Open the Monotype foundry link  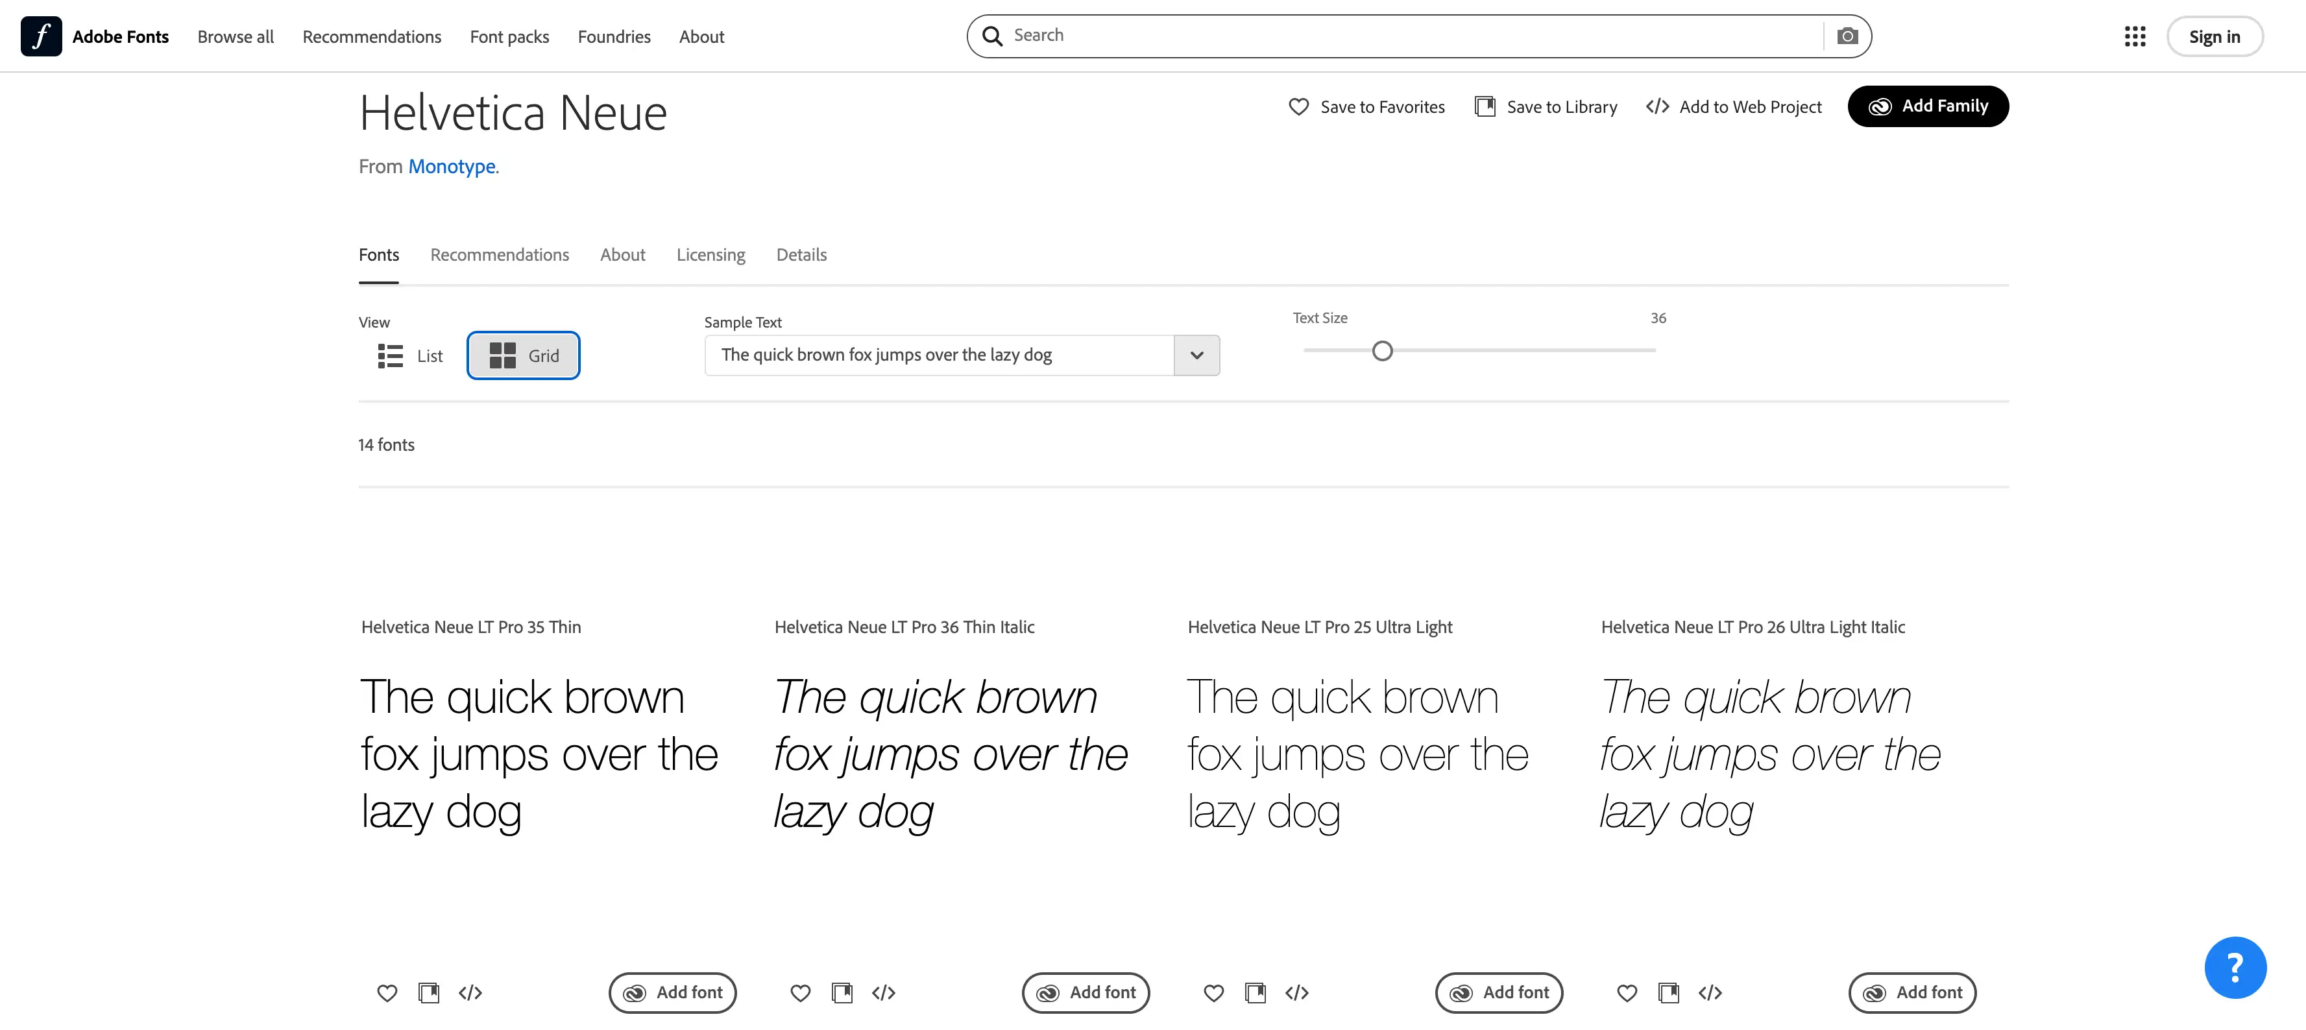[x=452, y=167]
